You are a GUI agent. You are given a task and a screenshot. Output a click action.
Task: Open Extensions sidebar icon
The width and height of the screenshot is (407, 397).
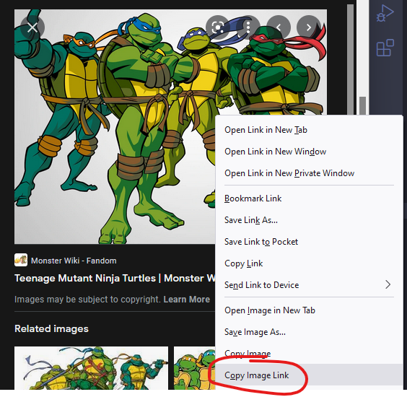[x=385, y=48]
